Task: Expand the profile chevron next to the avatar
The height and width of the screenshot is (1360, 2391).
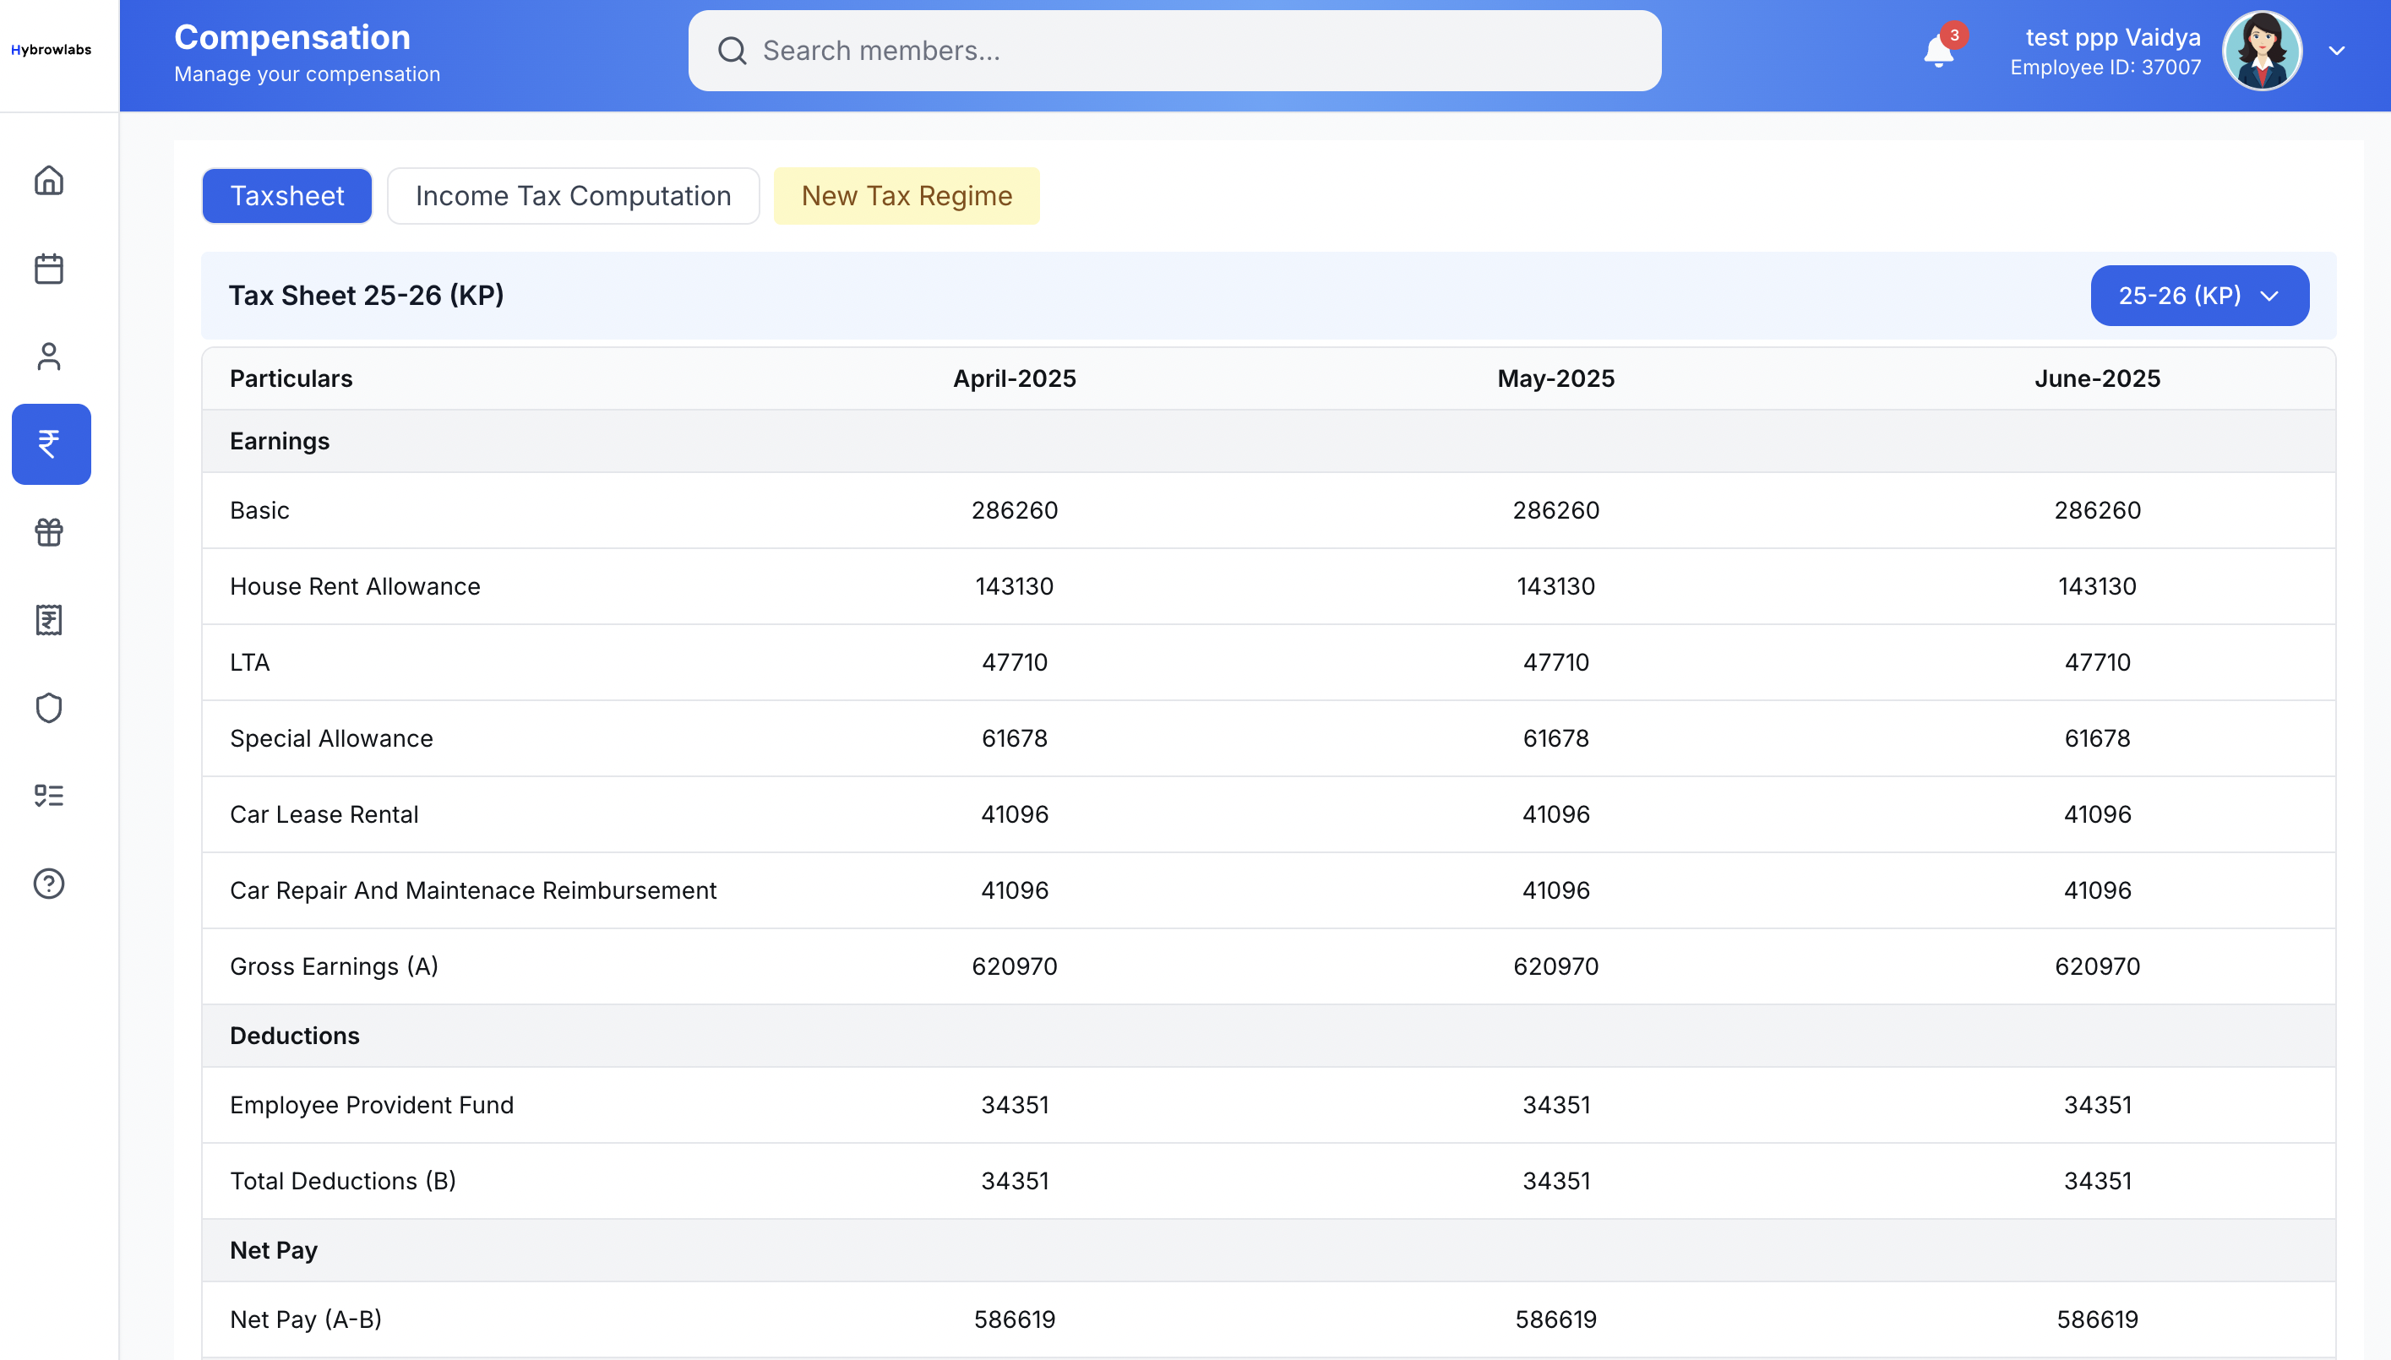Action: tap(2335, 50)
